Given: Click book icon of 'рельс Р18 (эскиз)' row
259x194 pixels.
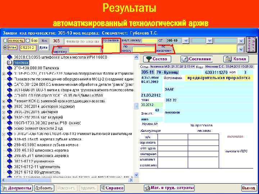Looking at the screenshot, I should (10, 123).
